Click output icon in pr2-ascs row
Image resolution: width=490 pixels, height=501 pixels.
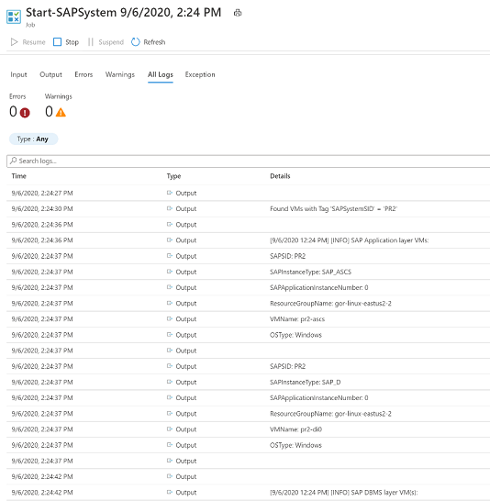pyautogui.click(x=170, y=318)
